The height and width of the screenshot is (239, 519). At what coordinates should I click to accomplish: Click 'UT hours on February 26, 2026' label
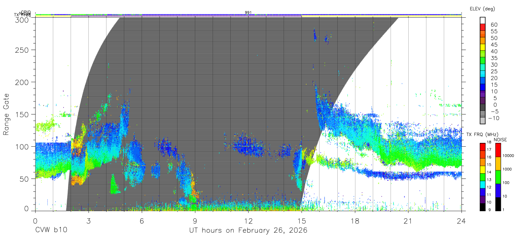(x=248, y=231)
